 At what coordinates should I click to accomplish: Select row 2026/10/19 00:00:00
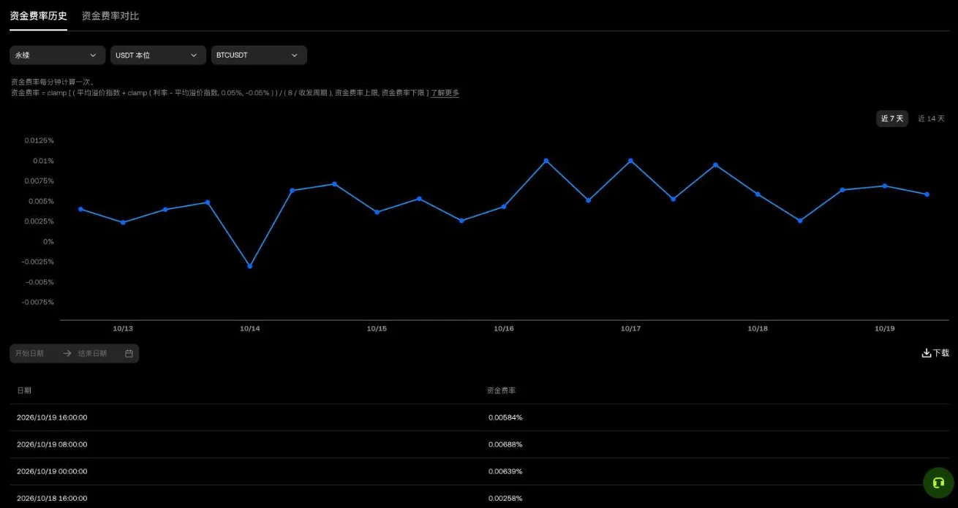(x=479, y=471)
